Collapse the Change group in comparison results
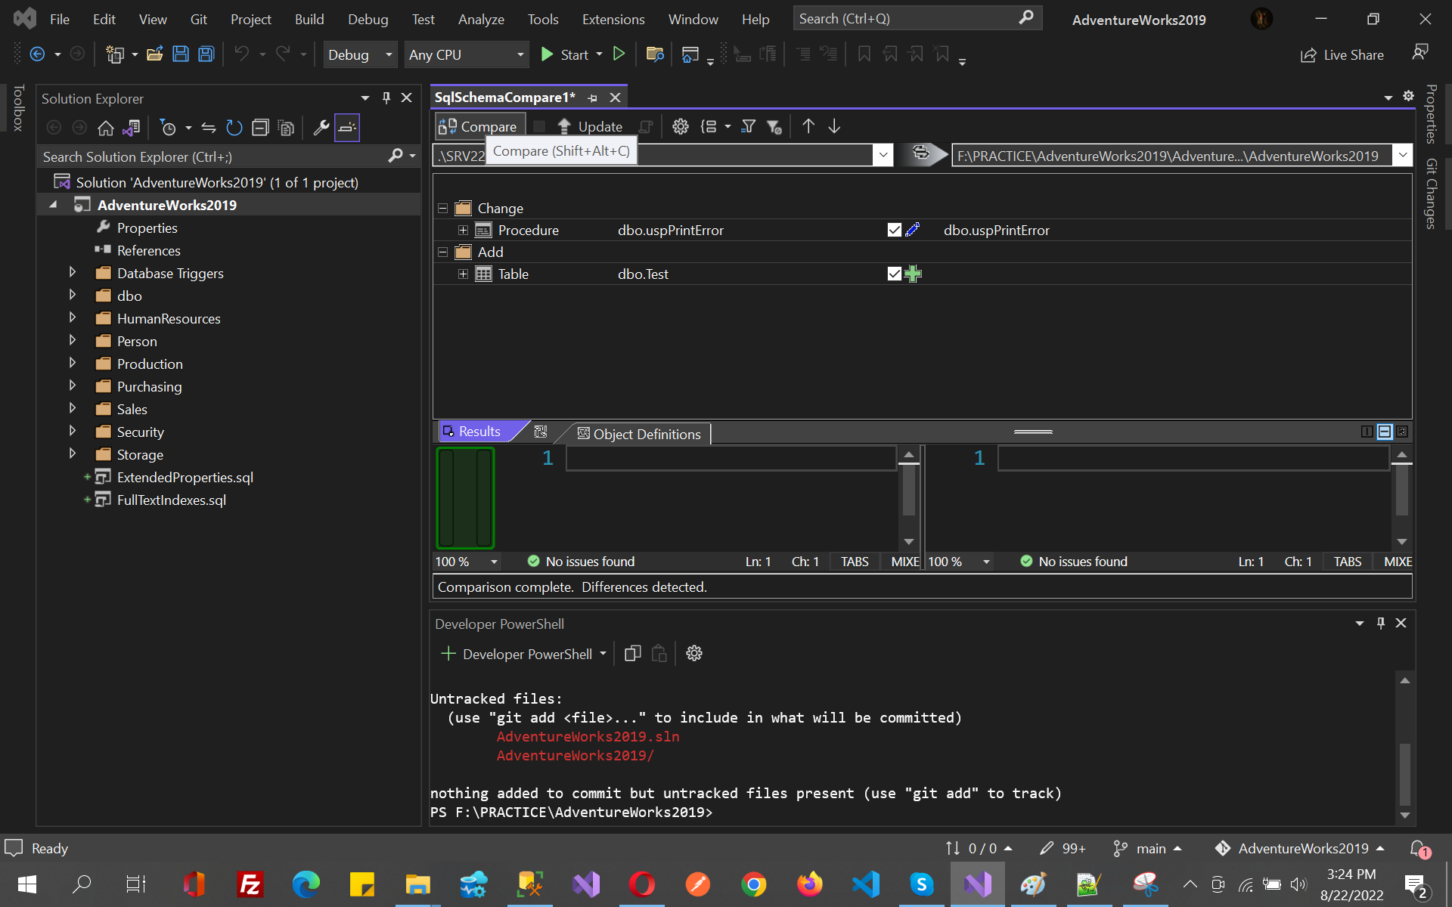The width and height of the screenshot is (1452, 907). tap(442, 208)
